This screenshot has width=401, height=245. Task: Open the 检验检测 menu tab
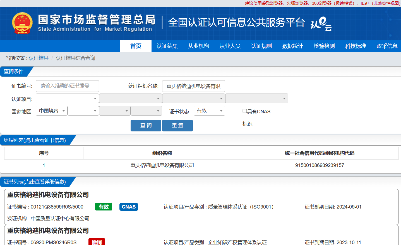[x=324, y=46]
